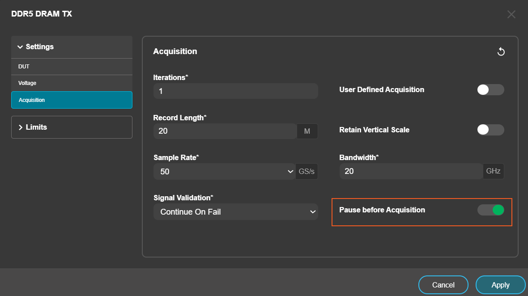This screenshot has height=296, width=528.
Task: Enable User Defined Acquisition toggle
Action: point(490,90)
